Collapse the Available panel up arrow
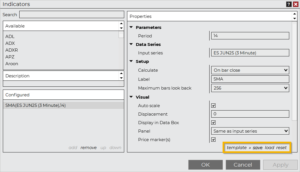 pyautogui.click(x=121, y=24)
